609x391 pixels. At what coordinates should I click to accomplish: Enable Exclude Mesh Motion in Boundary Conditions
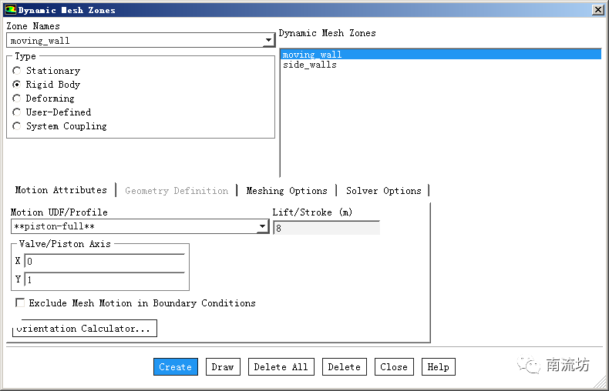[20, 302]
